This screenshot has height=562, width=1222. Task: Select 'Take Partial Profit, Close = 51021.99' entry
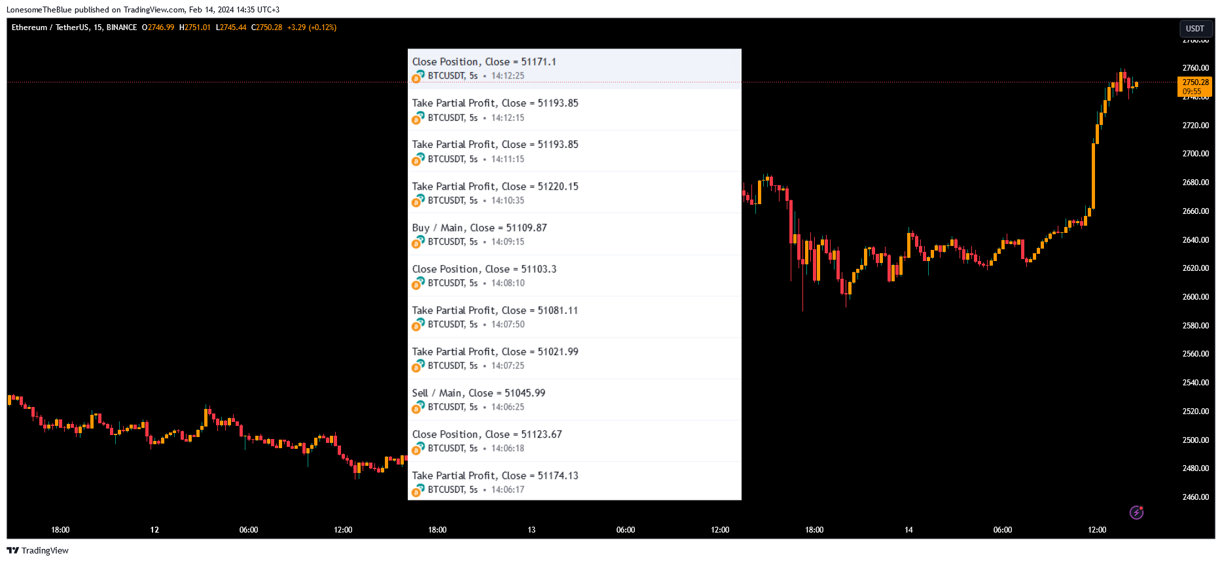pyautogui.click(x=574, y=358)
